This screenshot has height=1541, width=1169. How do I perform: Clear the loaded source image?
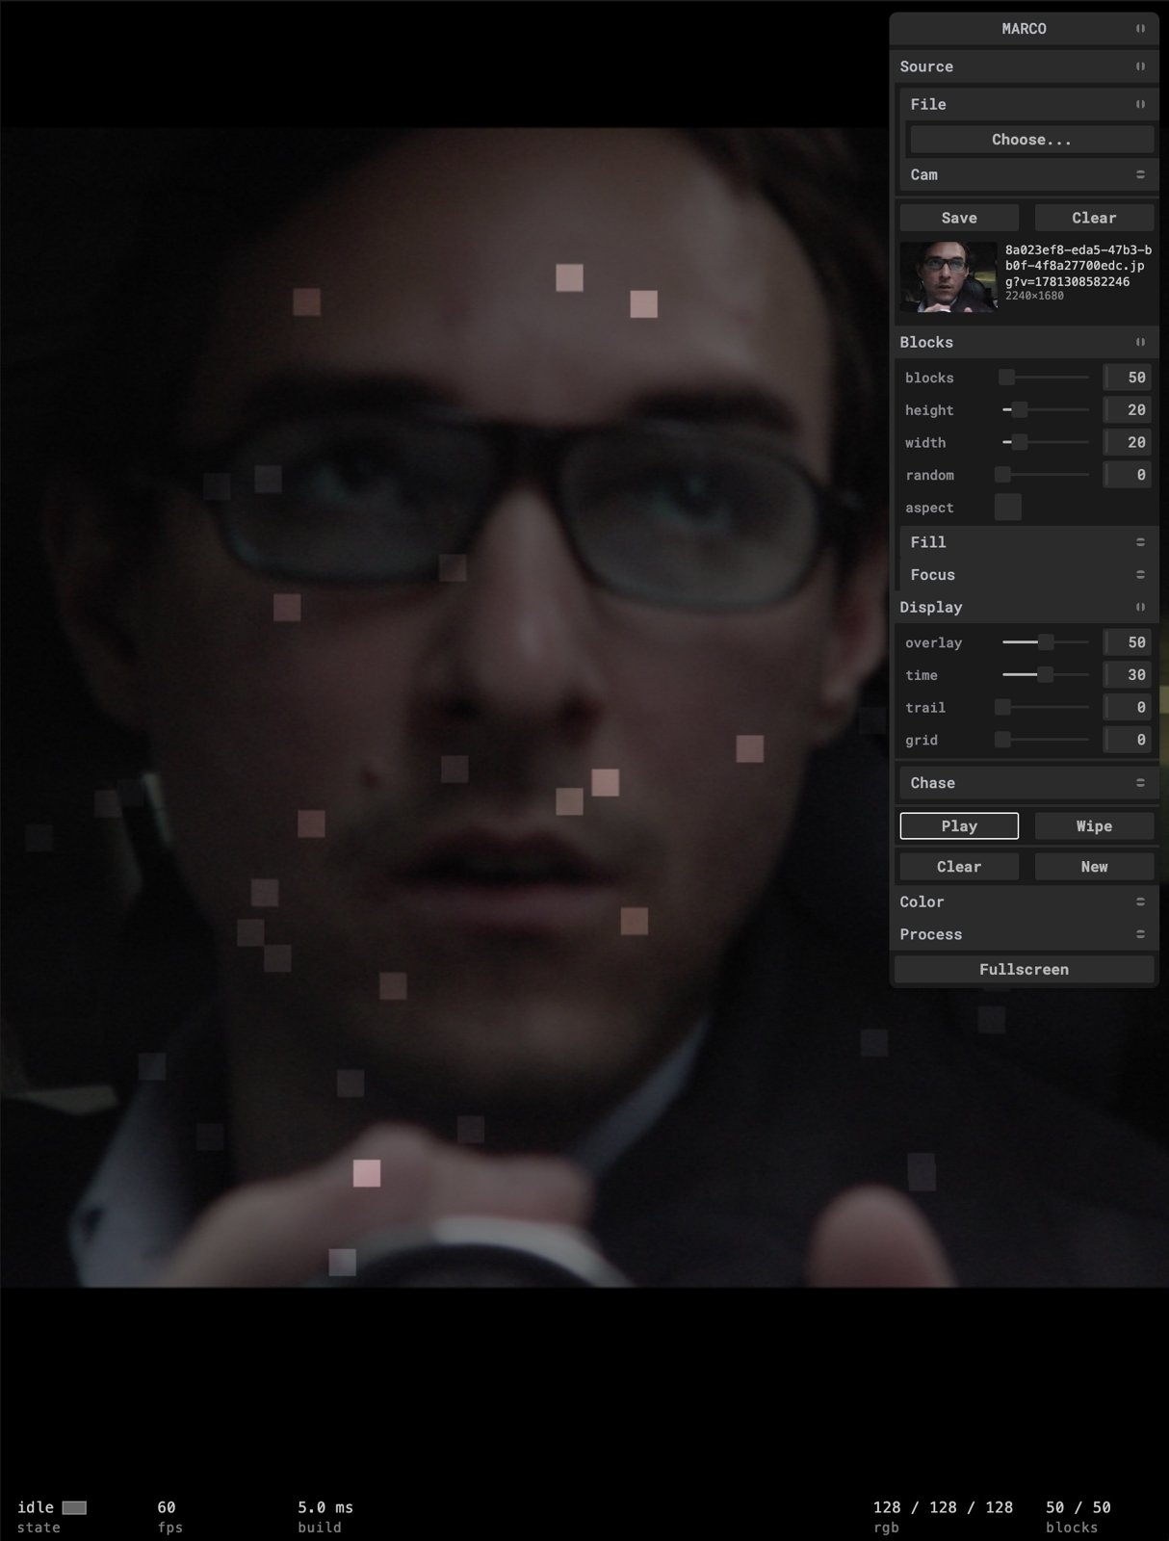(1094, 218)
